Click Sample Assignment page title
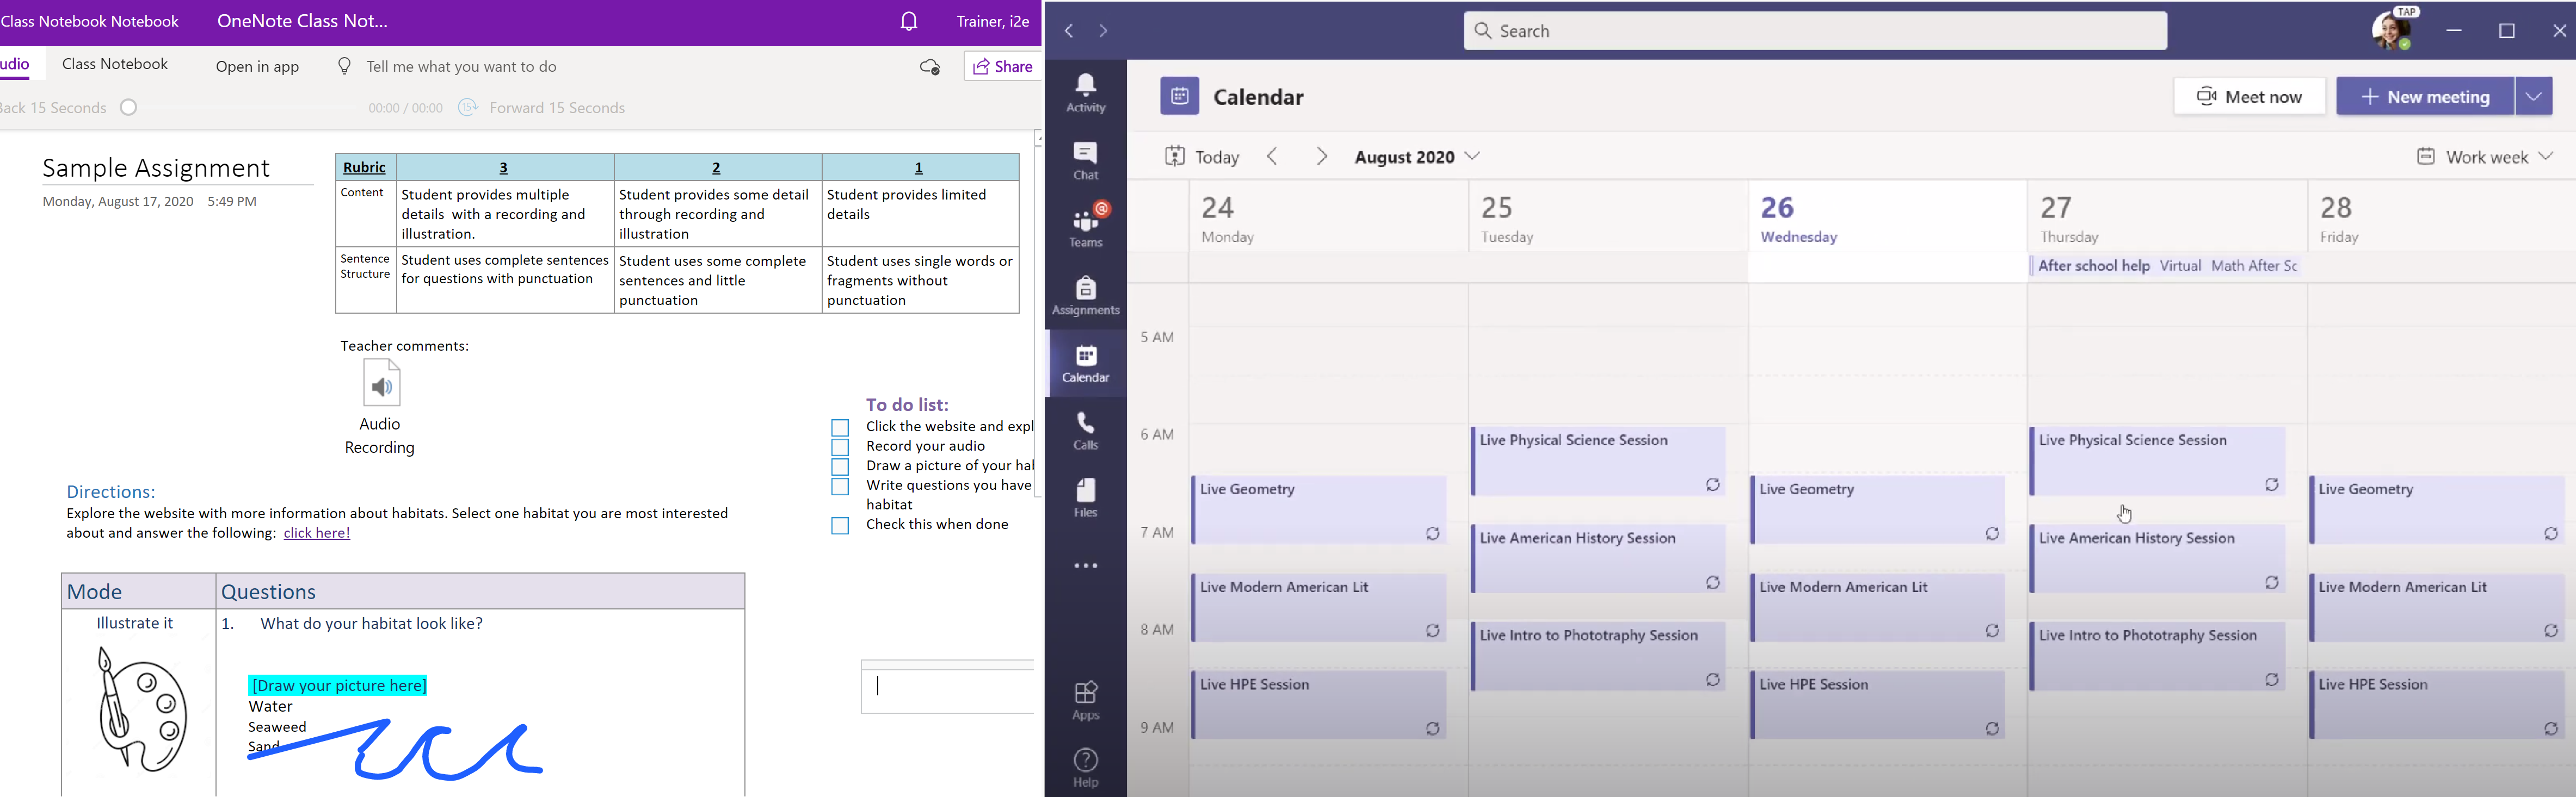2576x797 pixels. tap(156, 168)
